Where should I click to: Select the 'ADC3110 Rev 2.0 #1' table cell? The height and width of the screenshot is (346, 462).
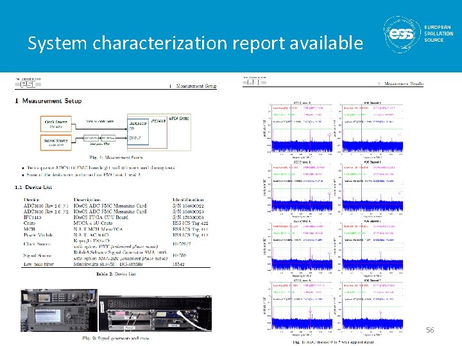click(46, 206)
